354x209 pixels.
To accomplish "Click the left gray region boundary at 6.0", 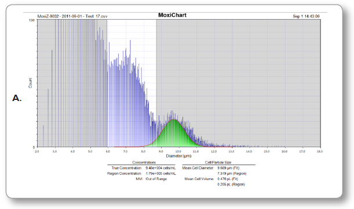I will (107, 83).
